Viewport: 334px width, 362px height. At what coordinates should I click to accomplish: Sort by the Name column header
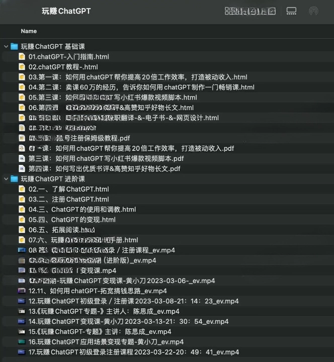tap(29, 31)
